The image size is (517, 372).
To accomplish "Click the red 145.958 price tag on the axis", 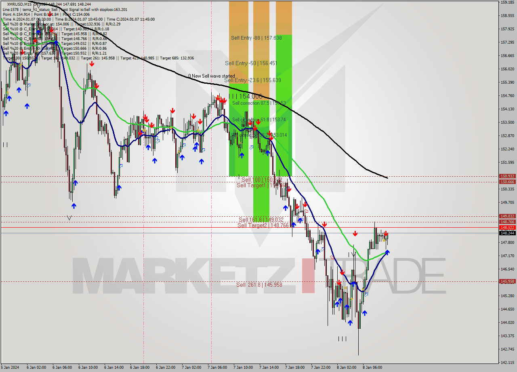I will point(507,281).
